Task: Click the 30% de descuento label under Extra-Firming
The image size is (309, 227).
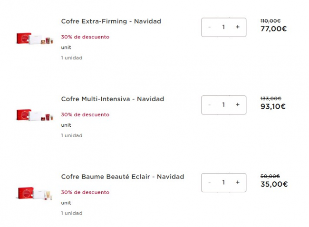Action: click(x=85, y=37)
